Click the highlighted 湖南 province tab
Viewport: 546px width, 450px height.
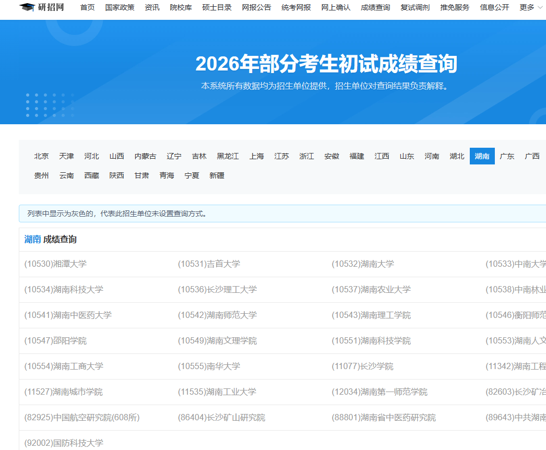482,156
